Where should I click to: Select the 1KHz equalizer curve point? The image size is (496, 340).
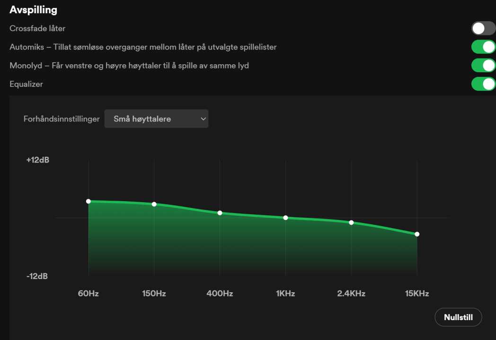click(x=285, y=218)
